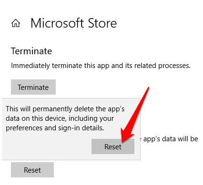Click empty flyout area left of Reset

(47, 146)
